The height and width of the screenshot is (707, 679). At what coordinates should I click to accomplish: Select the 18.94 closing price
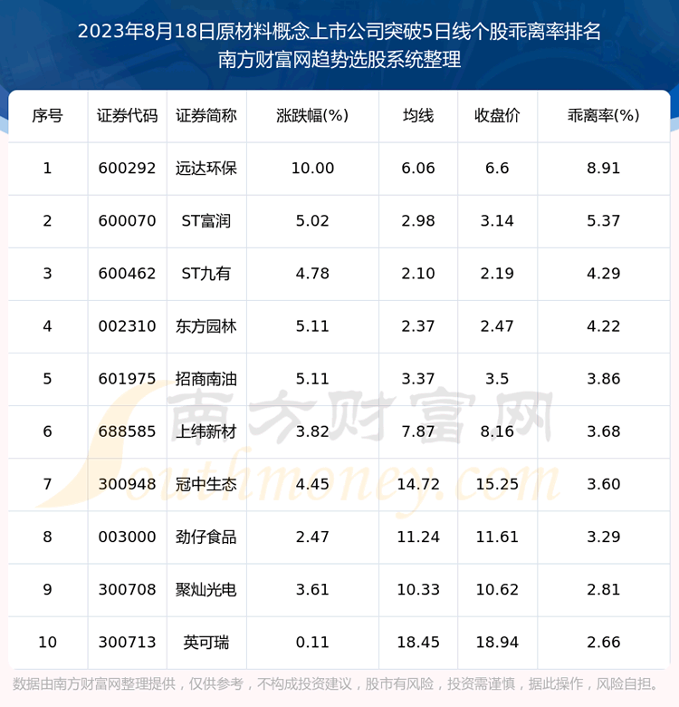[497, 642]
